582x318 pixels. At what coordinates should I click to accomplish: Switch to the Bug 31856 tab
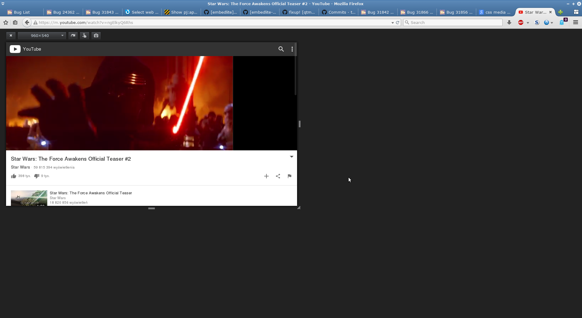pos(456,12)
